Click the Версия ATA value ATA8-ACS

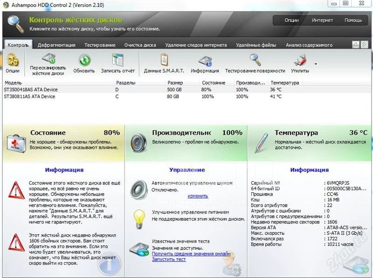click(x=346, y=227)
